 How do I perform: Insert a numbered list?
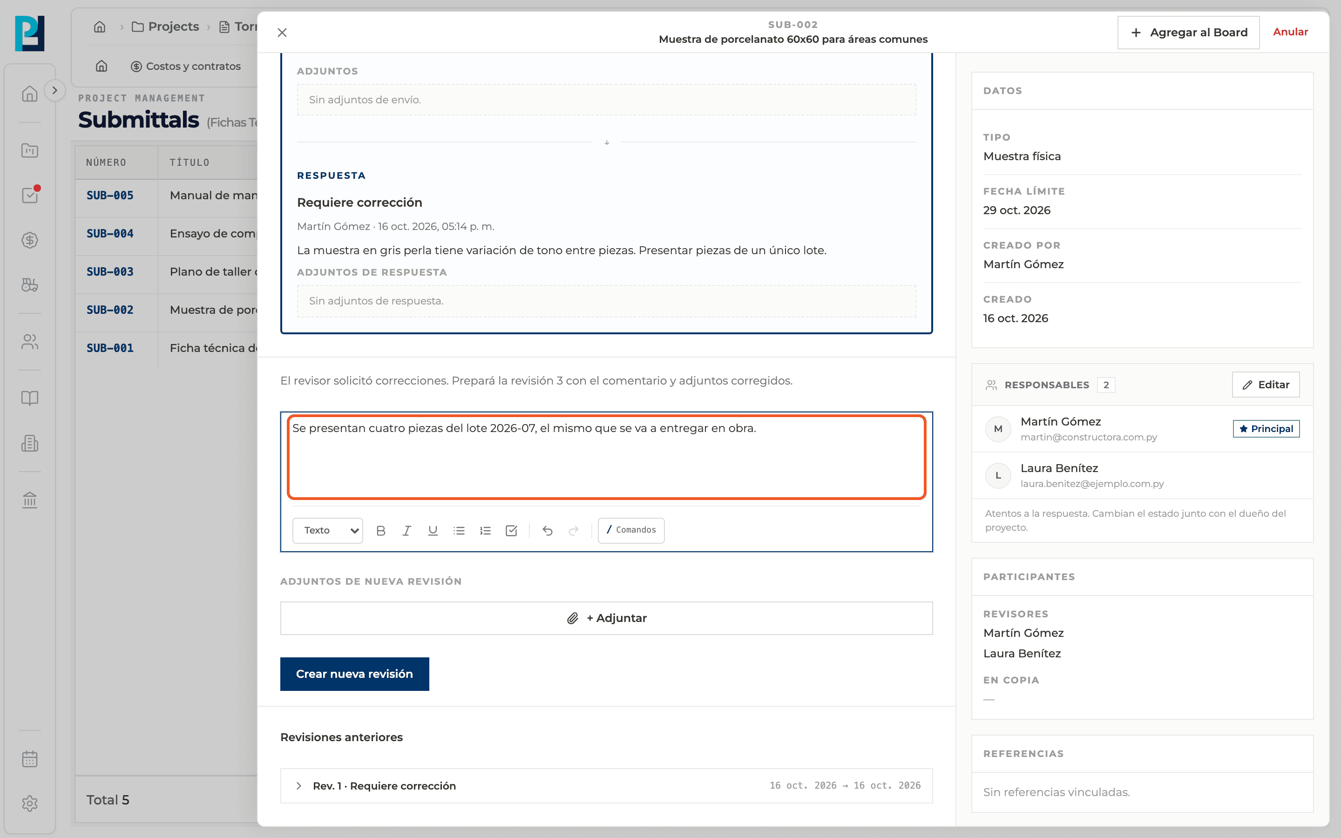tap(486, 530)
